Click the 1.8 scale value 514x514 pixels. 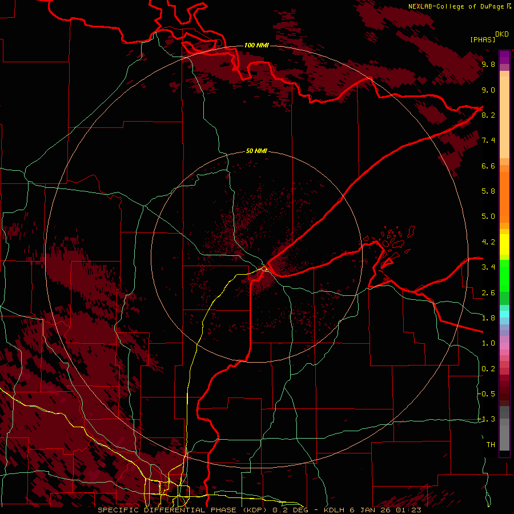[x=488, y=318]
